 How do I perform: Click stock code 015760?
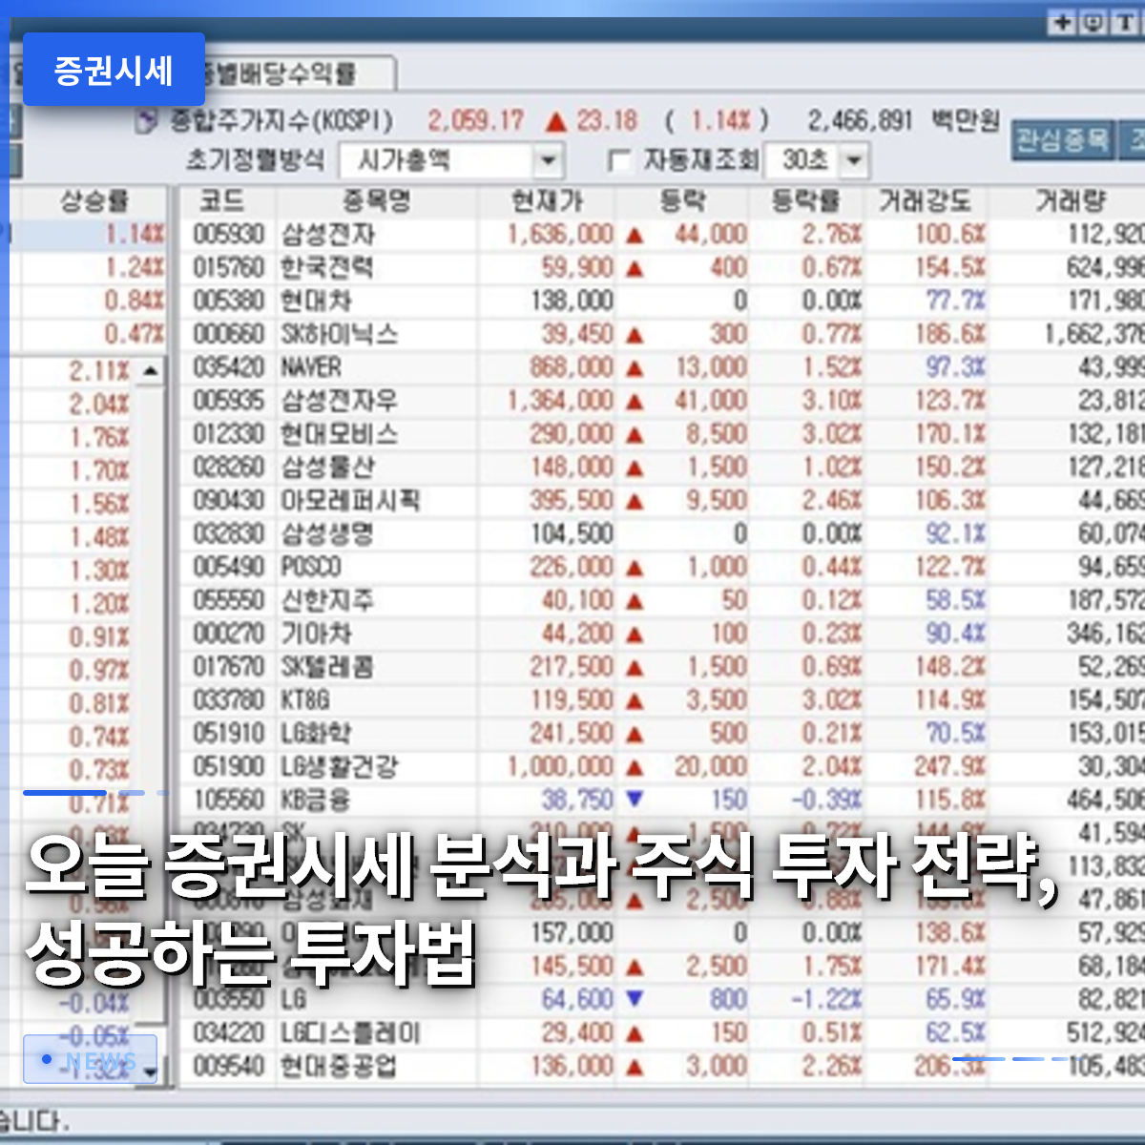click(x=229, y=267)
